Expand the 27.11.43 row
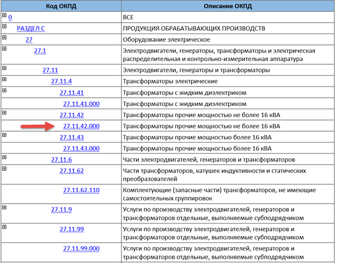The width and height of the screenshot is (337, 263). click(4, 135)
